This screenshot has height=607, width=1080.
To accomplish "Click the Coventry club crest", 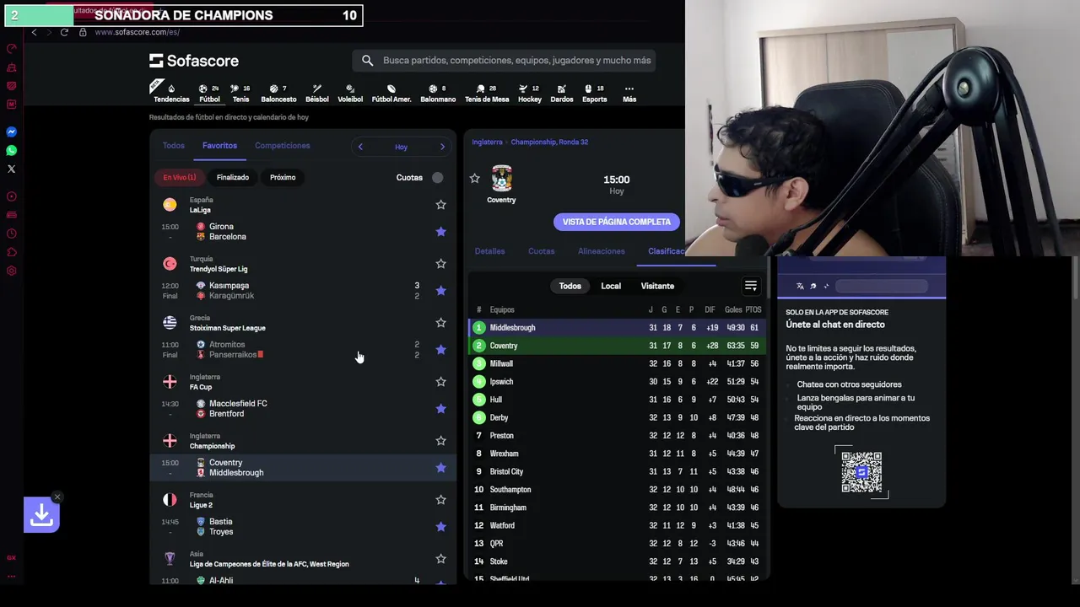I will [x=501, y=179].
